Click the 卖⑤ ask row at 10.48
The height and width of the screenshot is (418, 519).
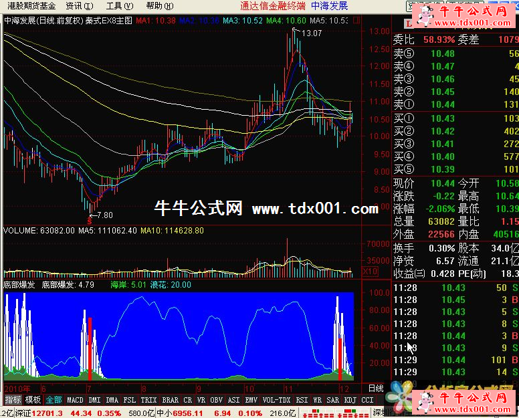455,54
